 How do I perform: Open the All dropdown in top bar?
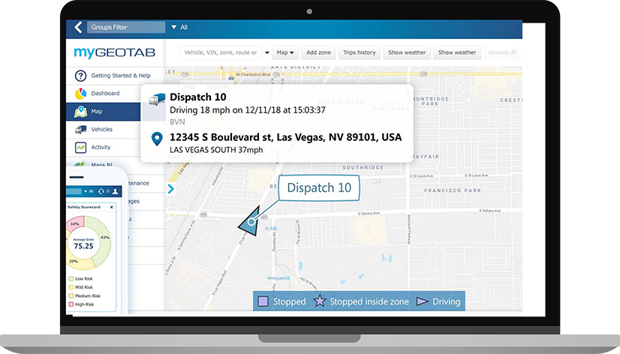point(179,27)
